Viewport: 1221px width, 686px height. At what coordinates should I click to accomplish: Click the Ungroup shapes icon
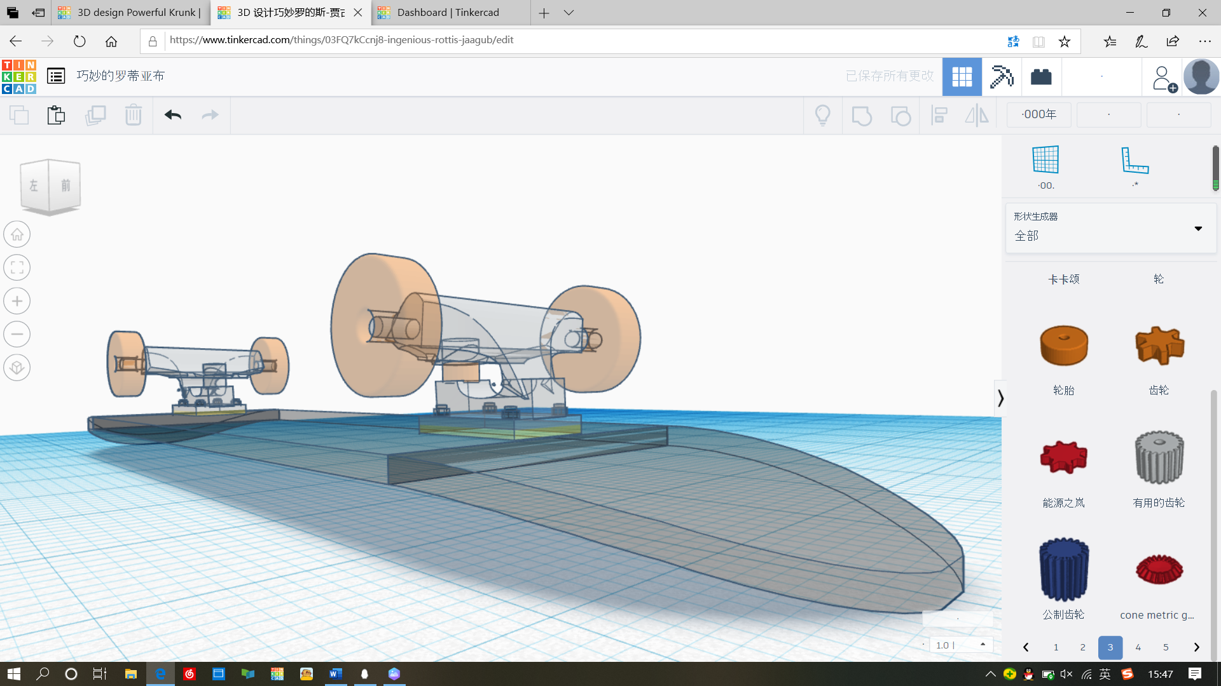[x=900, y=116]
